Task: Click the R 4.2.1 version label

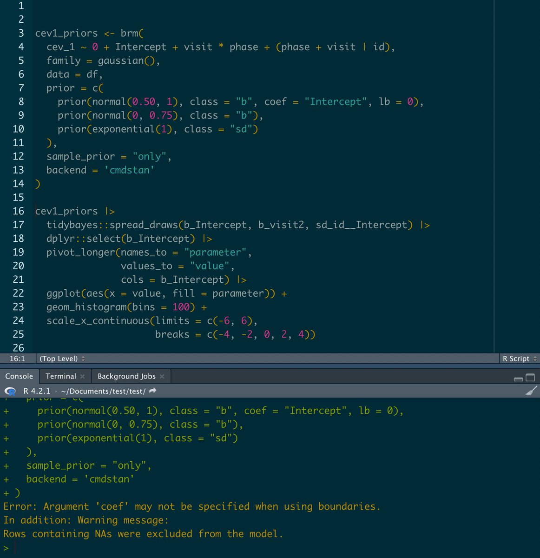Action: click(x=37, y=391)
